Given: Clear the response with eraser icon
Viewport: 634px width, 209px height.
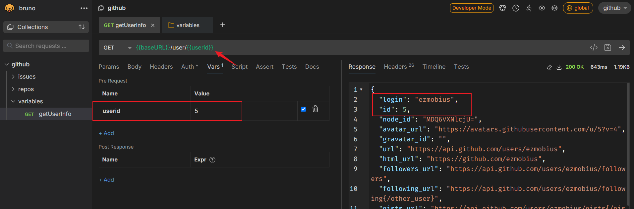Looking at the screenshot, I should click(x=549, y=67).
